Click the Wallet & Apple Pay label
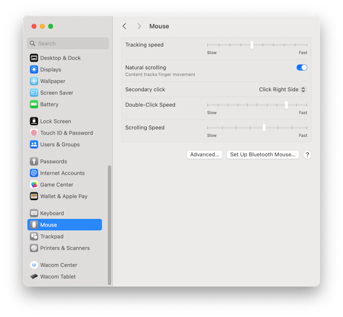The height and width of the screenshot is (317, 343). pos(64,196)
